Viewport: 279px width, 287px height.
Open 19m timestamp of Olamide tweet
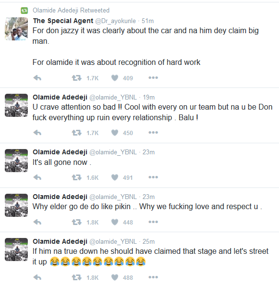tap(149, 97)
